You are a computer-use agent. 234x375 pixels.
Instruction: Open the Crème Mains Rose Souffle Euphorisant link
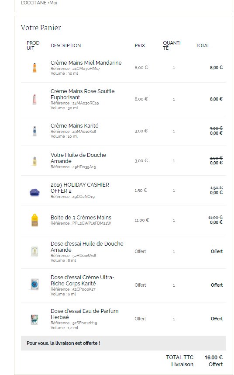click(83, 94)
